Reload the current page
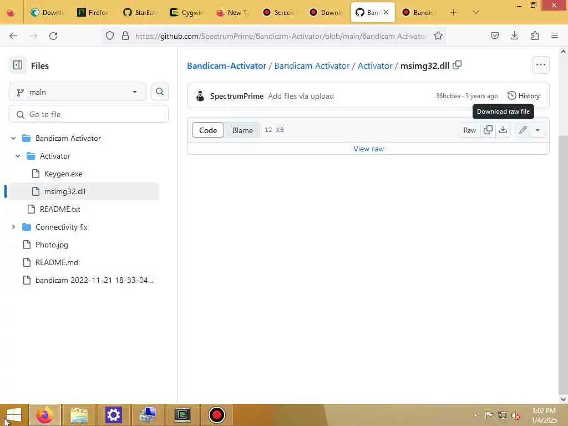The image size is (568, 426). point(53,35)
